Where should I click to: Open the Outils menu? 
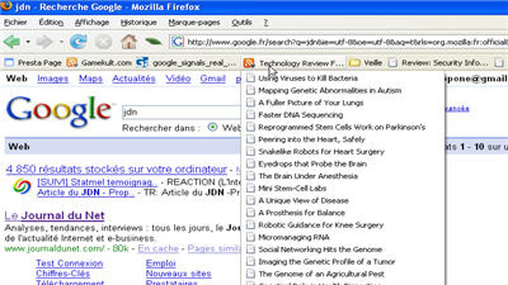pyautogui.click(x=242, y=22)
